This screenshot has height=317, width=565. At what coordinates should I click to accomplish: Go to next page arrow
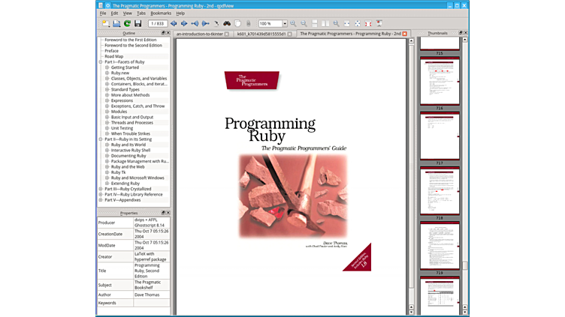[x=184, y=24]
